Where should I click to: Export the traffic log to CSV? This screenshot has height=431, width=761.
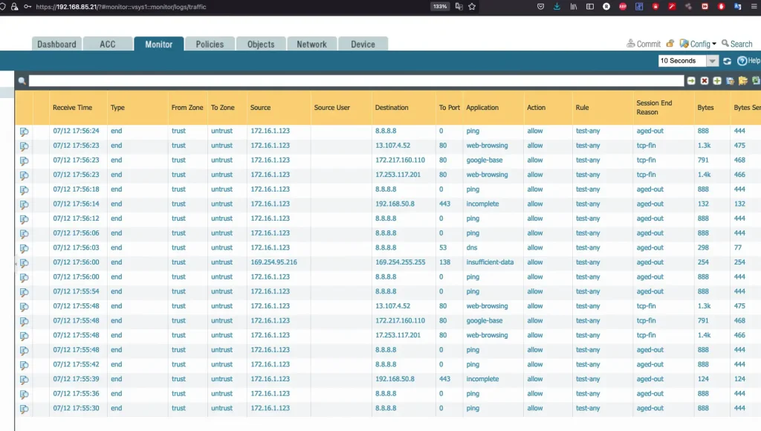[x=756, y=81]
